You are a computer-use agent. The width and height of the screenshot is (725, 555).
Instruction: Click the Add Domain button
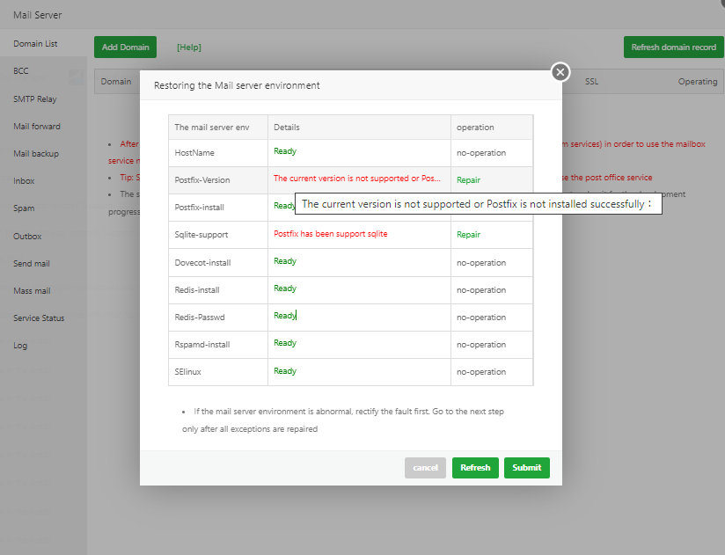pyautogui.click(x=125, y=47)
